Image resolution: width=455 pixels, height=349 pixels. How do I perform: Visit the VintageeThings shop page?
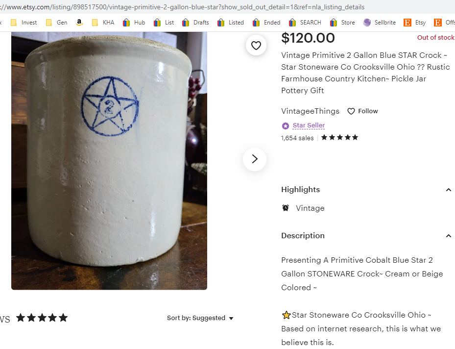click(311, 111)
